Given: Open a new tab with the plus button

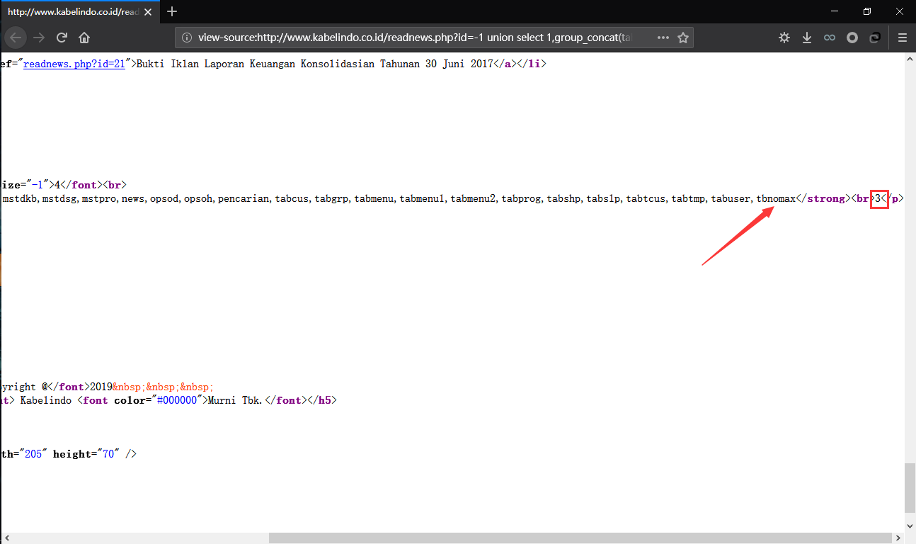Looking at the screenshot, I should 172,11.
